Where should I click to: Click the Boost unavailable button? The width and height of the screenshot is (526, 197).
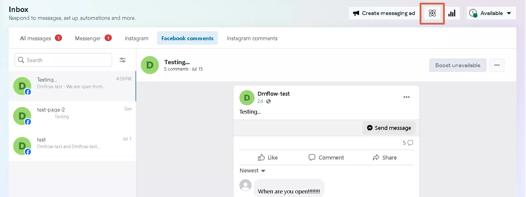(x=457, y=65)
